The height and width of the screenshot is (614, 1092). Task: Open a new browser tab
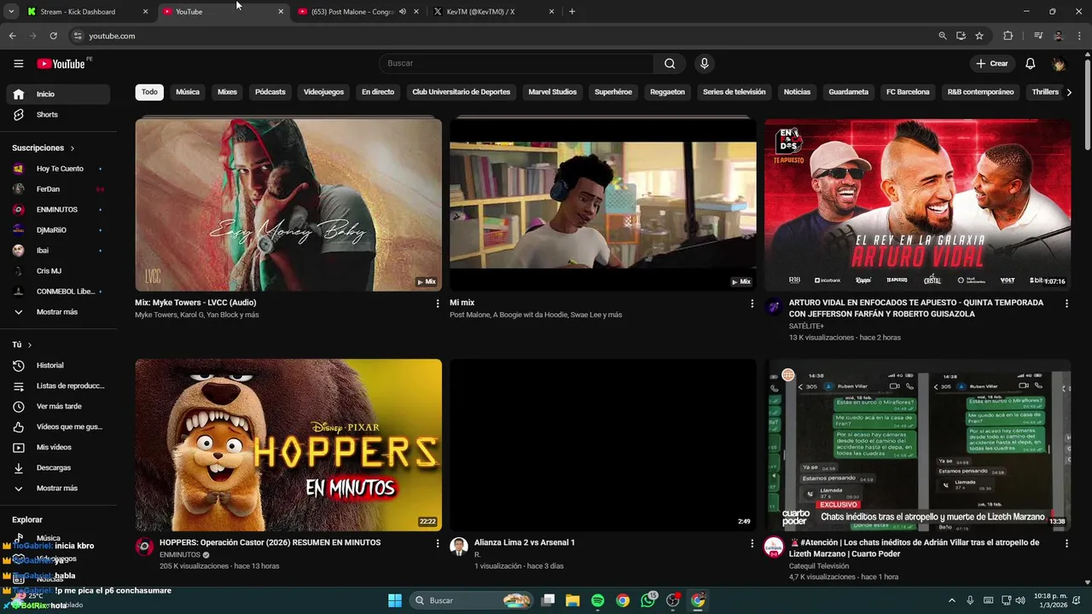click(x=572, y=12)
